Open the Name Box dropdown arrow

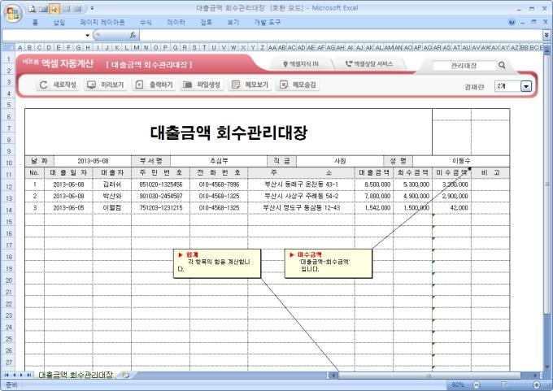coord(87,35)
